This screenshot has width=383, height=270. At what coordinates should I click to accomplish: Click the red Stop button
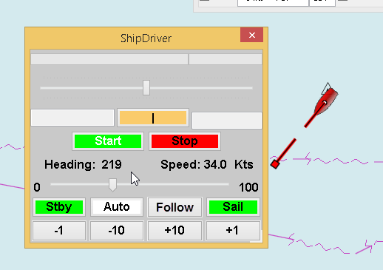click(x=185, y=141)
